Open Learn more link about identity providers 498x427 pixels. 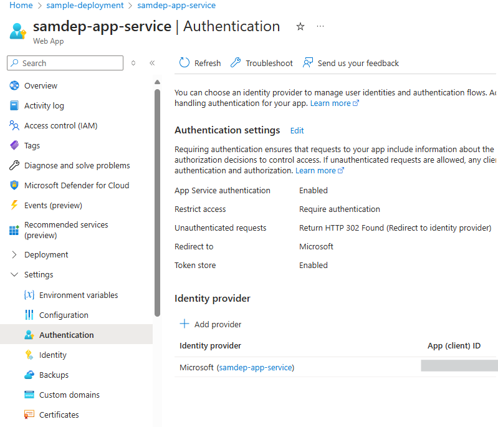coord(335,103)
